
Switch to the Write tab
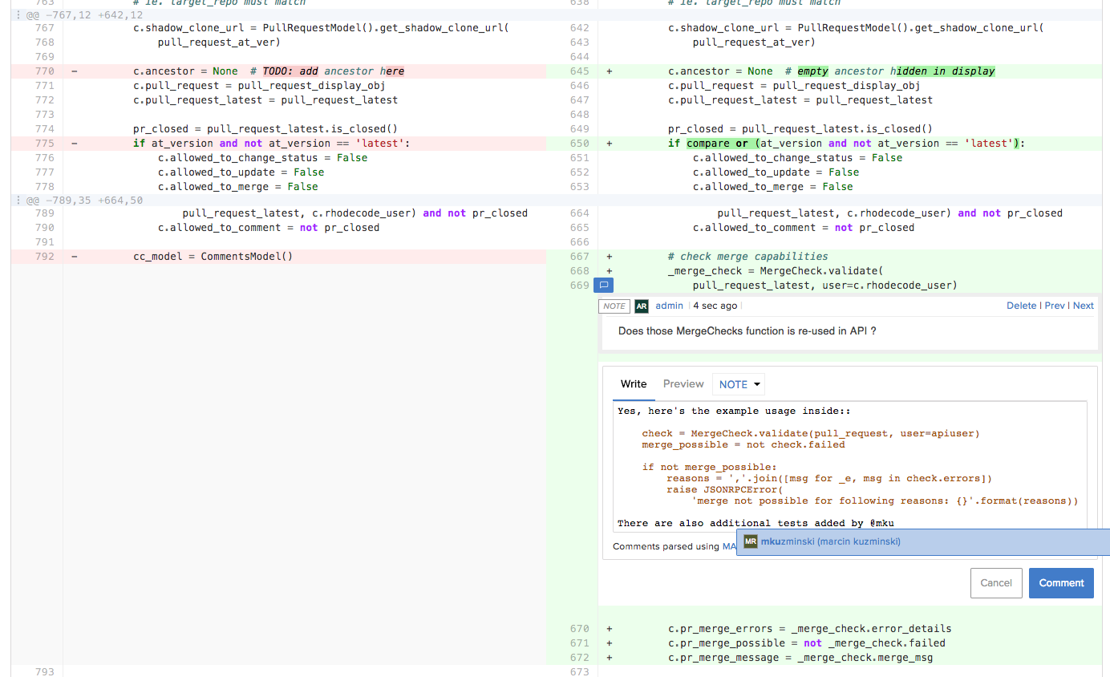click(x=633, y=384)
